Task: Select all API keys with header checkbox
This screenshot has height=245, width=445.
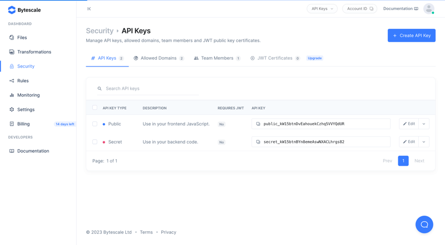Action: [95, 108]
